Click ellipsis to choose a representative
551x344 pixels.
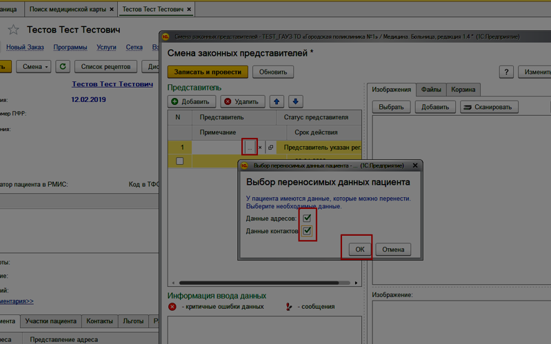coord(250,148)
